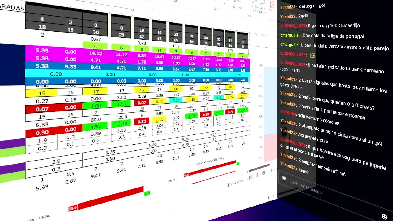Click omarguille on the 'El partido del alverca' message
This screenshot has height=221, width=393.
290,45
